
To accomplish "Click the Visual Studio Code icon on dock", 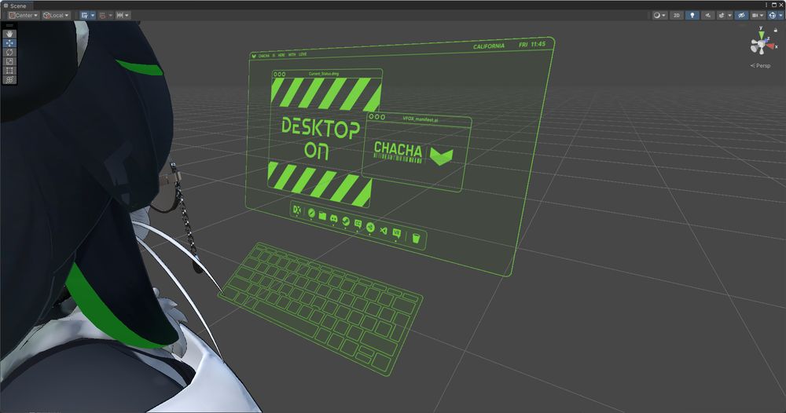I will [x=383, y=230].
